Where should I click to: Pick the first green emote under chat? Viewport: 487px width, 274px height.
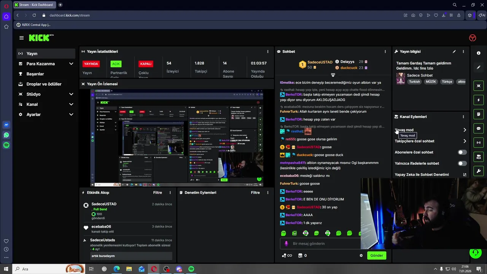(x=283, y=233)
